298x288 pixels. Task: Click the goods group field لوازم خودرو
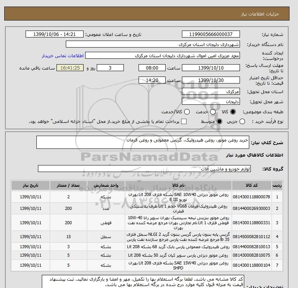(x=144, y=169)
